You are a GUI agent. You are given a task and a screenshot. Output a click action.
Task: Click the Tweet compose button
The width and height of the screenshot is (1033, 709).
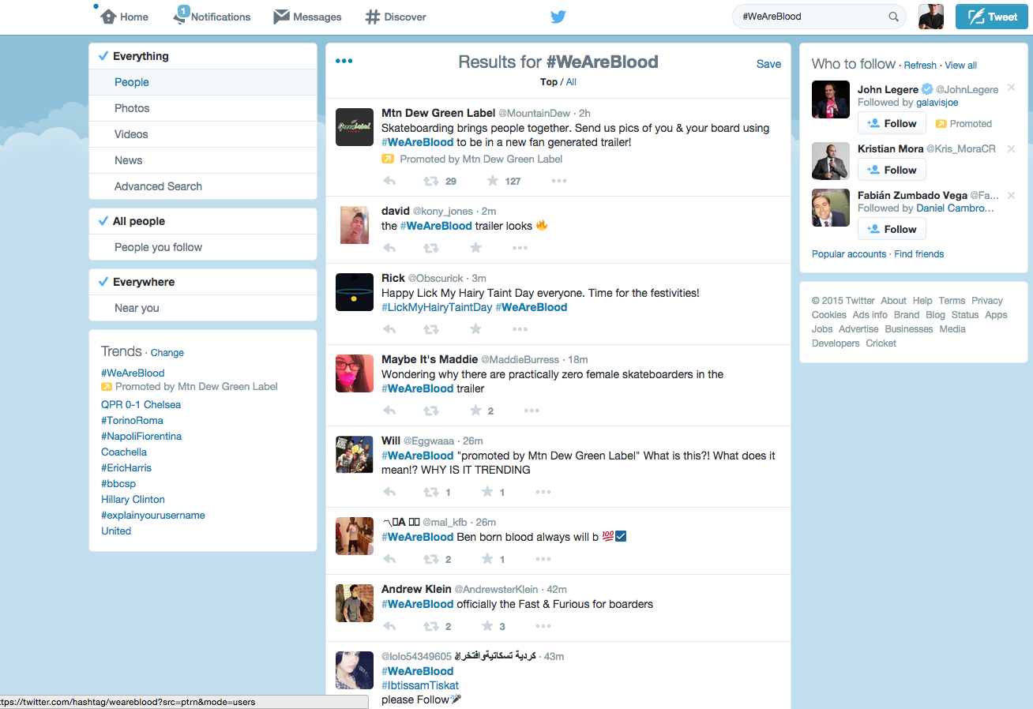pyautogui.click(x=991, y=17)
